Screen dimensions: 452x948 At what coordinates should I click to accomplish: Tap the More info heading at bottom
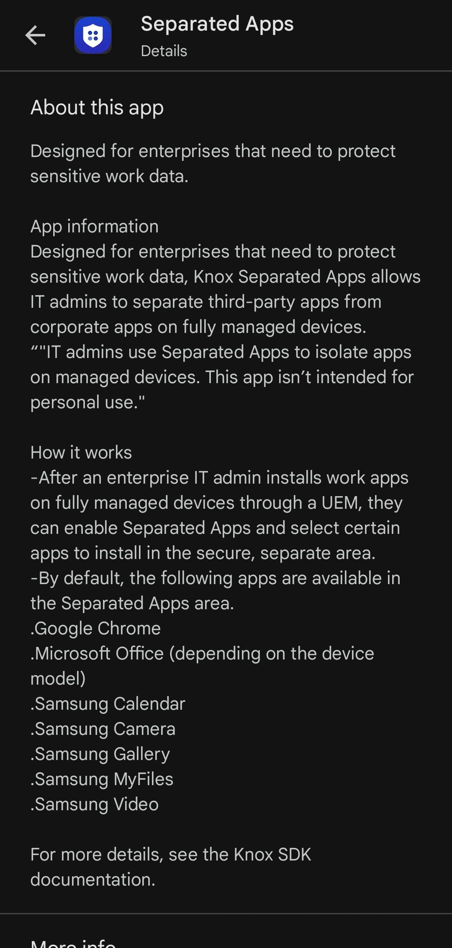click(x=73, y=943)
